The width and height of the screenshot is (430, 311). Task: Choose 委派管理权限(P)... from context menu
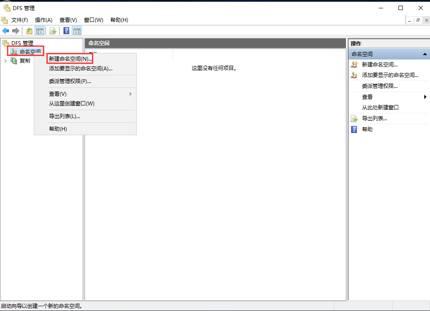pos(85,81)
